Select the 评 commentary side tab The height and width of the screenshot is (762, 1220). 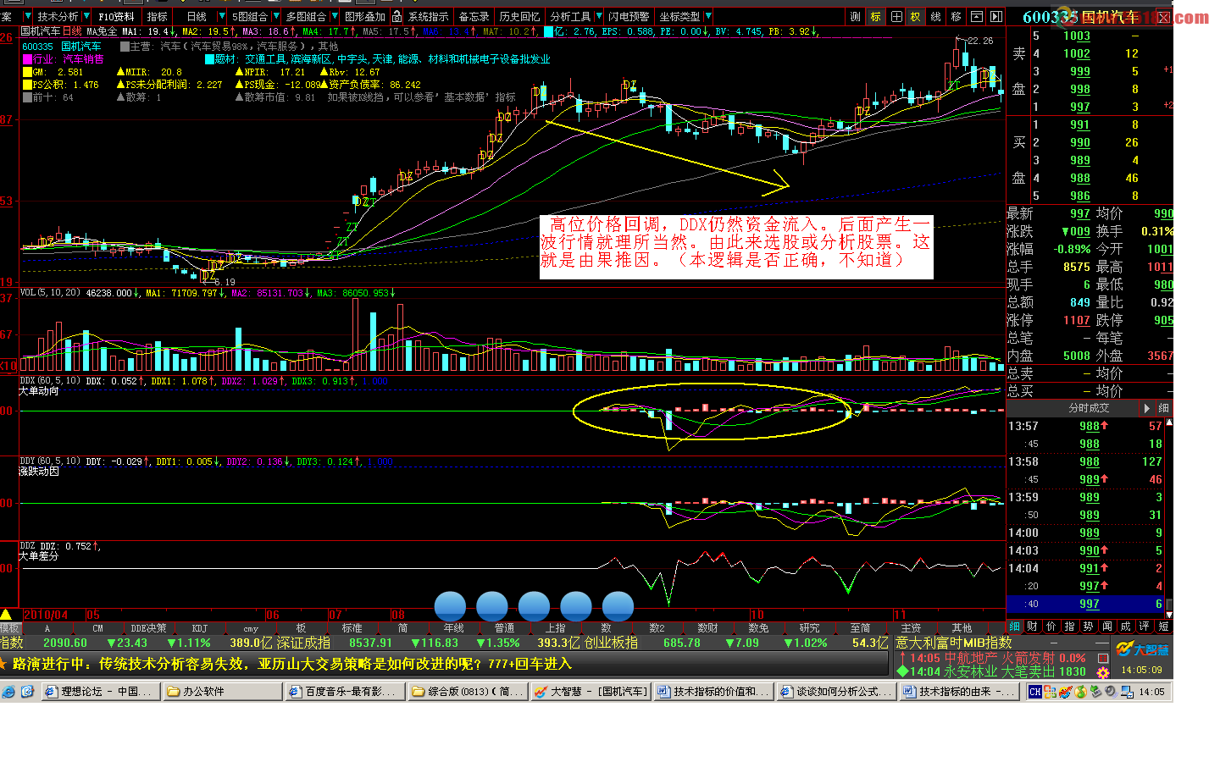1144,627
